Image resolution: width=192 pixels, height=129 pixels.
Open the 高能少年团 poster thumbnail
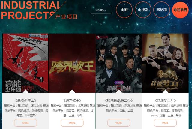tap(25, 63)
